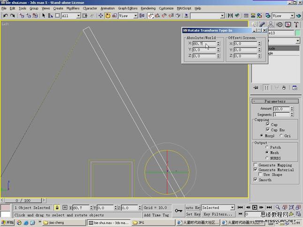
Task: Choose the Select by Name tool
Action: (x=51, y=15)
